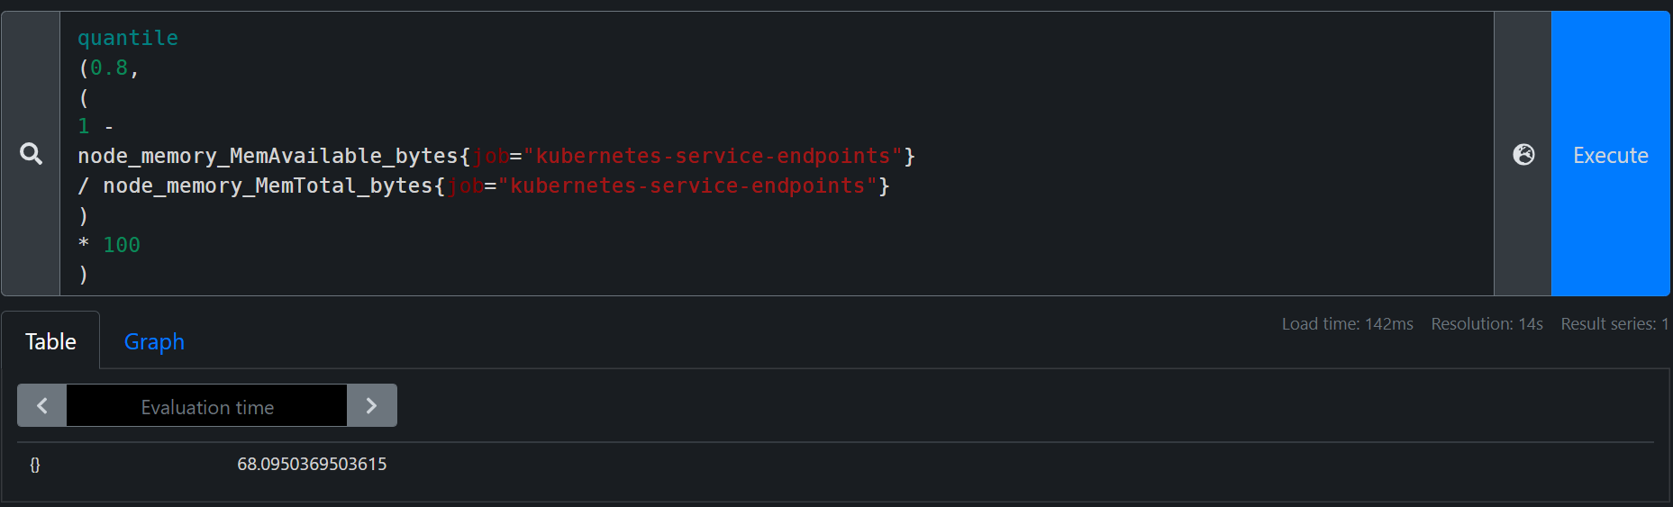
Task: Step evaluation time backward with left chevron
Action: (41, 406)
